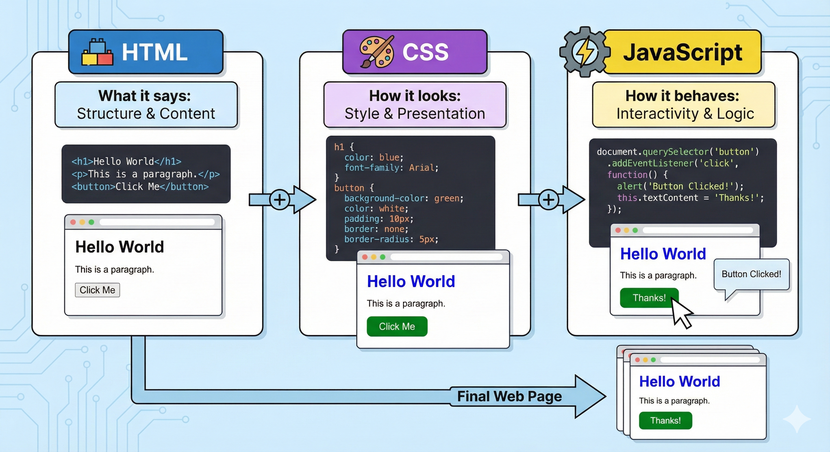
Task: Click the address bar in HTML preview window
Action: click(x=157, y=222)
